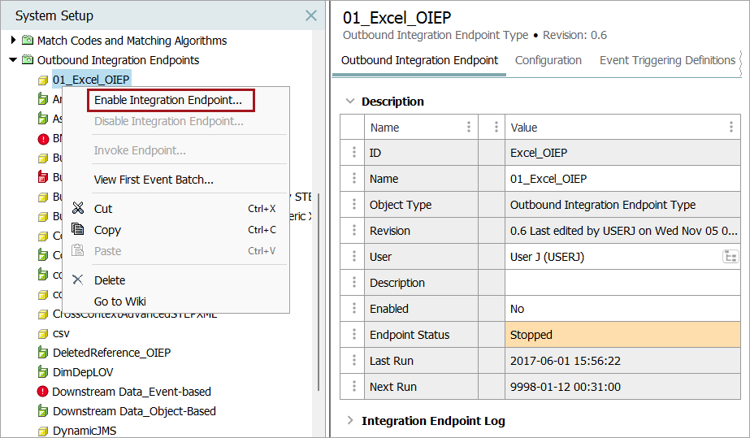Click the orange Endpoint Status Stopped field

(622, 335)
